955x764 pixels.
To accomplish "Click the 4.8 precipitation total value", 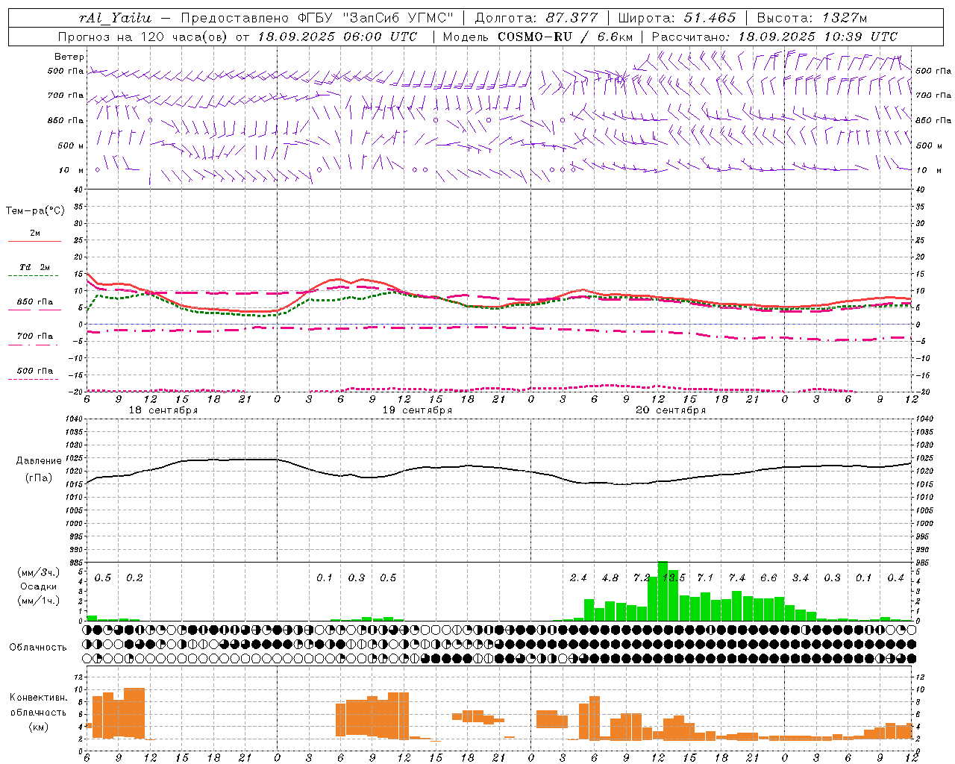I will (610, 578).
